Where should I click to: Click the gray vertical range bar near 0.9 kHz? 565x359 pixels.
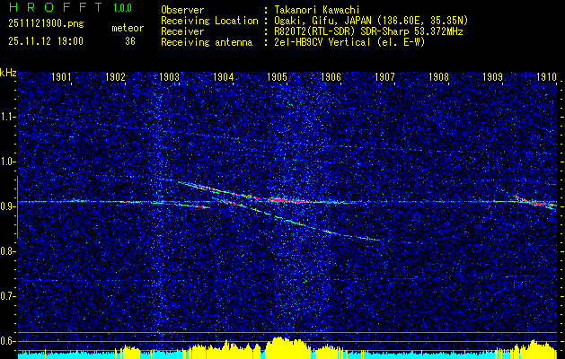(x=17, y=207)
